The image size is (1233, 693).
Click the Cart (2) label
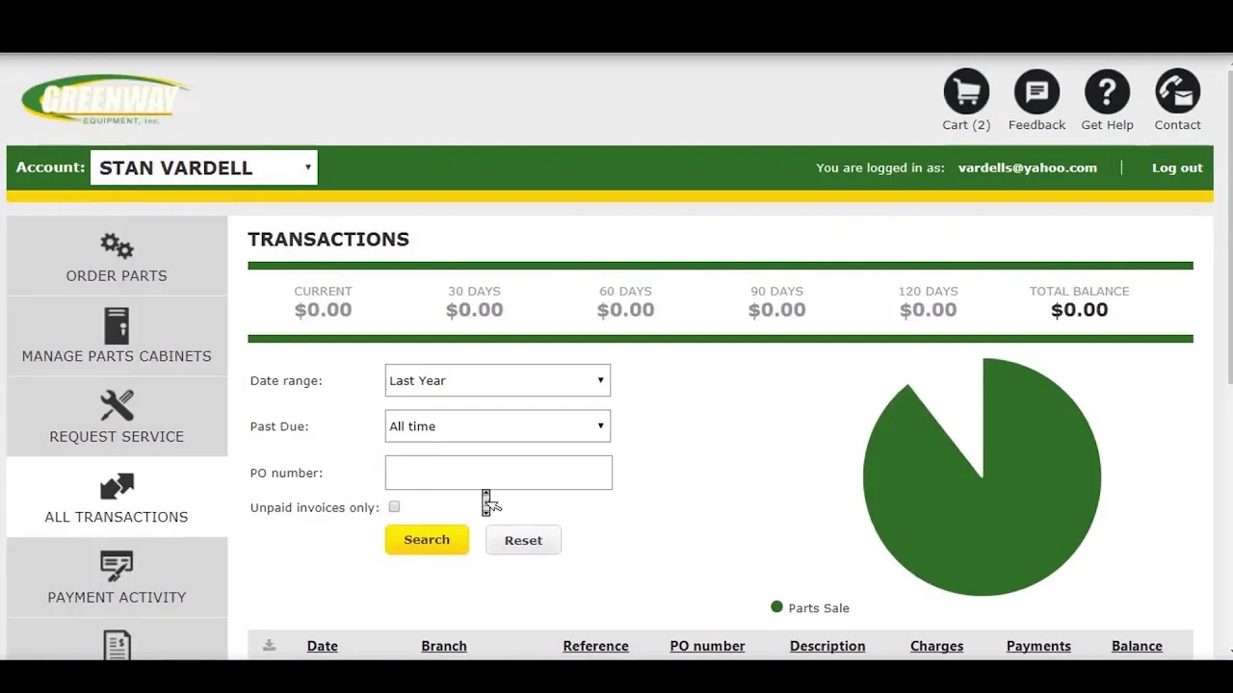(966, 125)
